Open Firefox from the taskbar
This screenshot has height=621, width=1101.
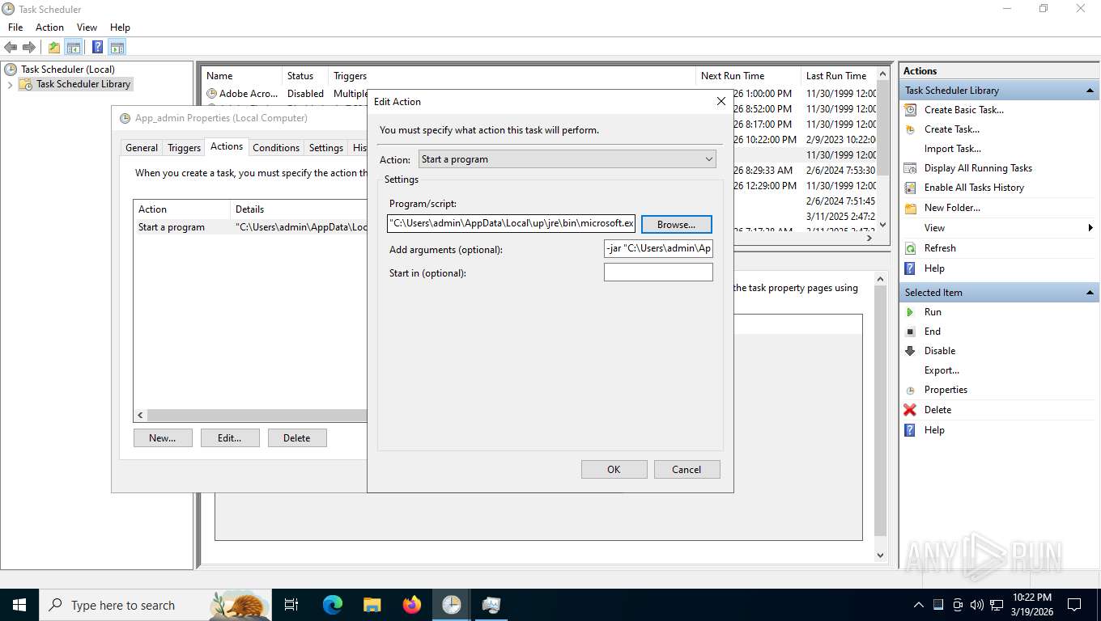pos(412,605)
